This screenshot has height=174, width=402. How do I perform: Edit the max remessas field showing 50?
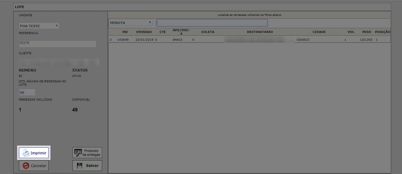pos(27,92)
